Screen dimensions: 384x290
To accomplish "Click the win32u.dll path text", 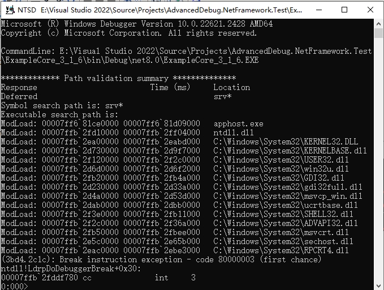I will pyautogui.click(x=281, y=169).
